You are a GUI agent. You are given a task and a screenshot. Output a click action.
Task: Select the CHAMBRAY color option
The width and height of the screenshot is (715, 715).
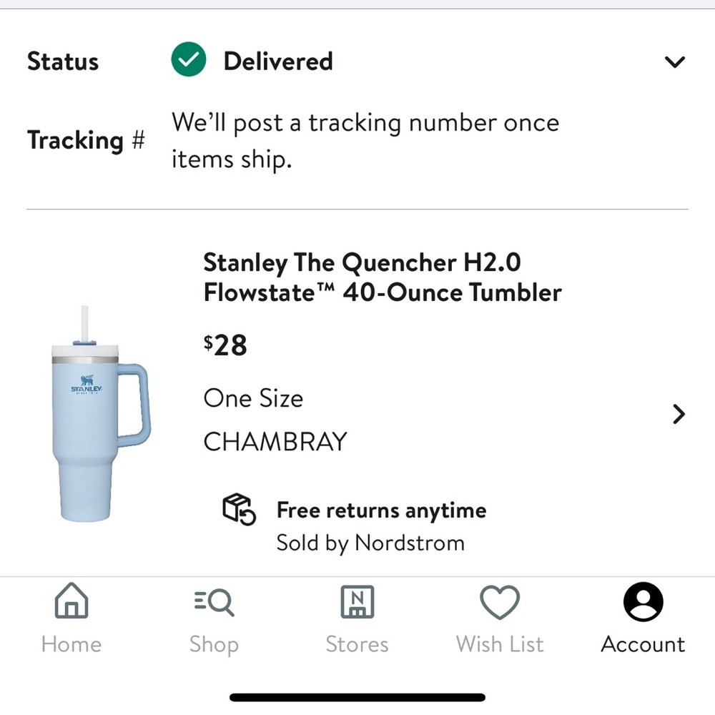pyautogui.click(x=275, y=442)
